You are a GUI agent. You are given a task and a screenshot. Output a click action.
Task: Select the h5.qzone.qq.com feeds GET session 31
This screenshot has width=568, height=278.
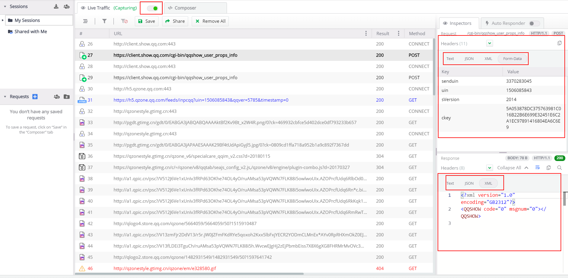click(x=254, y=100)
